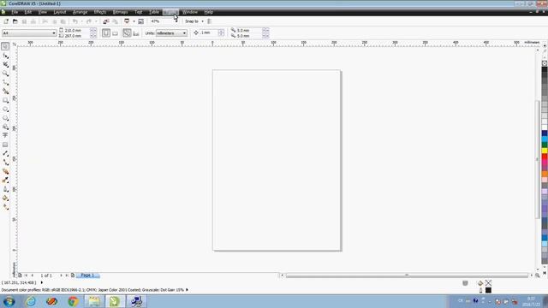Open the Arrange menu
This screenshot has height=308, width=548.
(x=80, y=12)
